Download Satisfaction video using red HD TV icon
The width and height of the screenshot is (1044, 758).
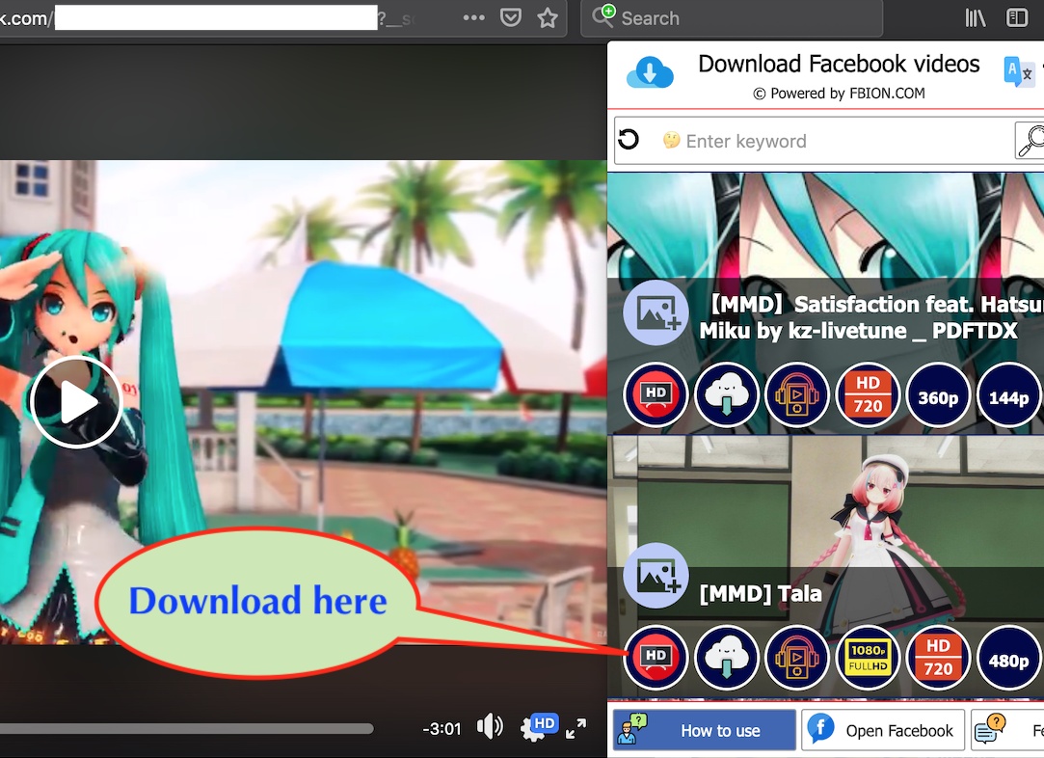coord(656,395)
